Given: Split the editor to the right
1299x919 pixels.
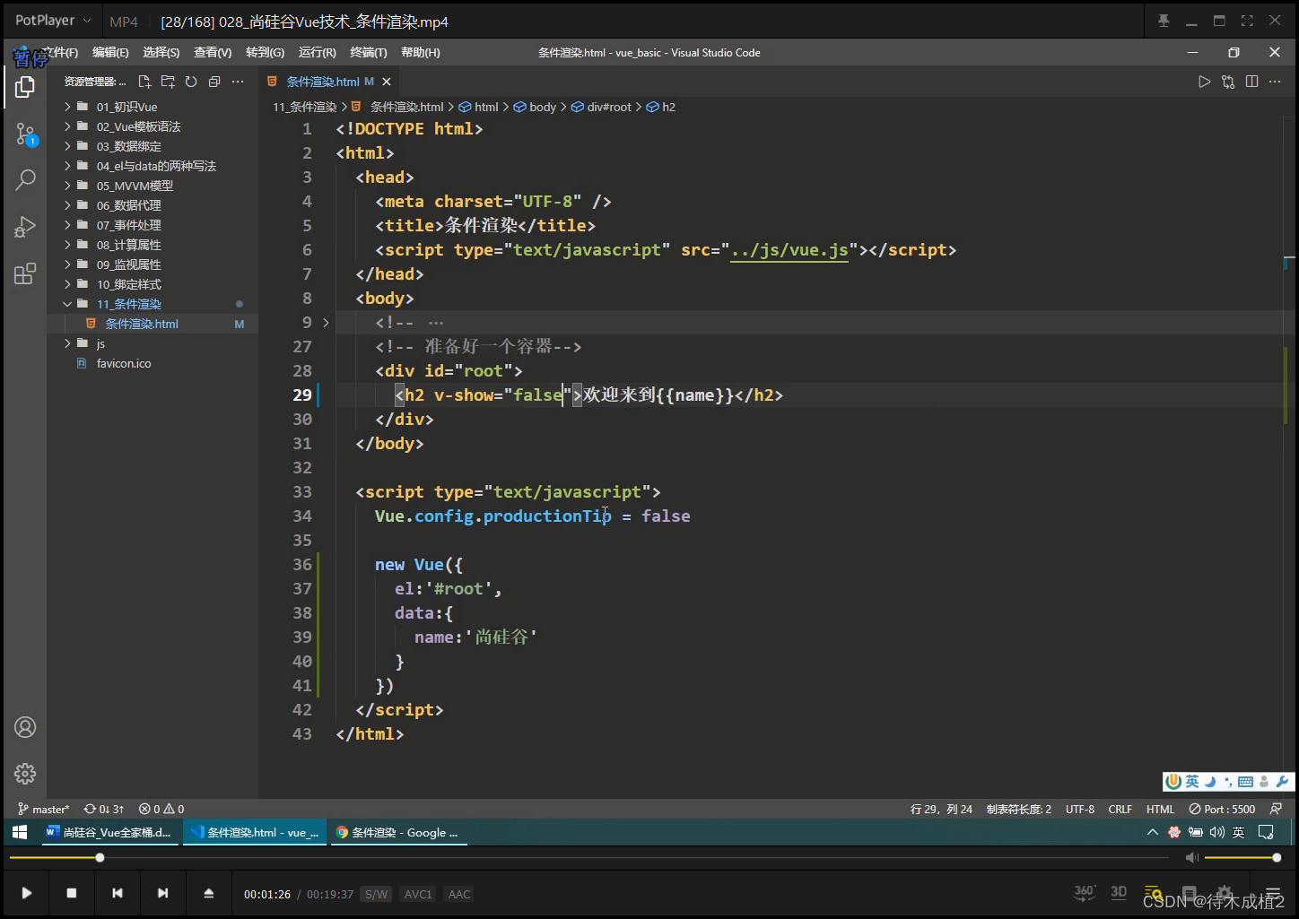Looking at the screenshot, I should 1251,82.
